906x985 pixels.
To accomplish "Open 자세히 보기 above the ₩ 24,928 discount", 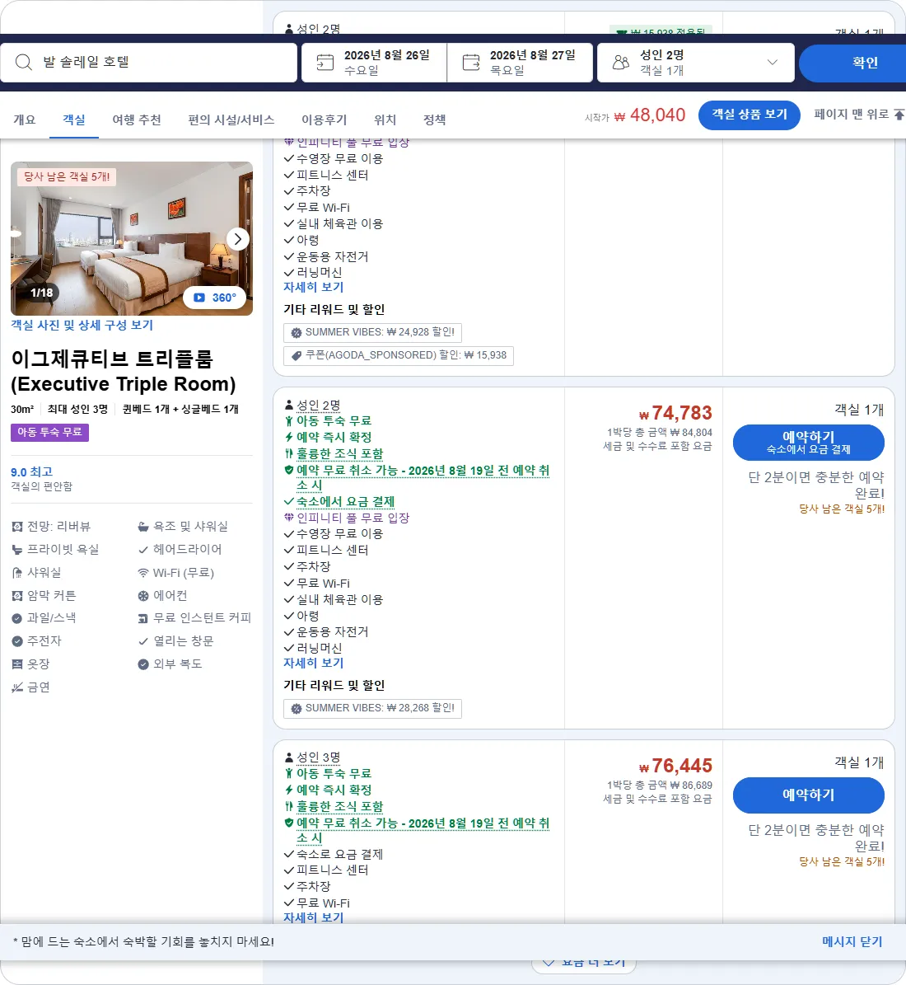I will point(313,287).
